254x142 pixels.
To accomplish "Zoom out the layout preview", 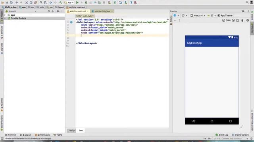I will (x=223, y=21).
